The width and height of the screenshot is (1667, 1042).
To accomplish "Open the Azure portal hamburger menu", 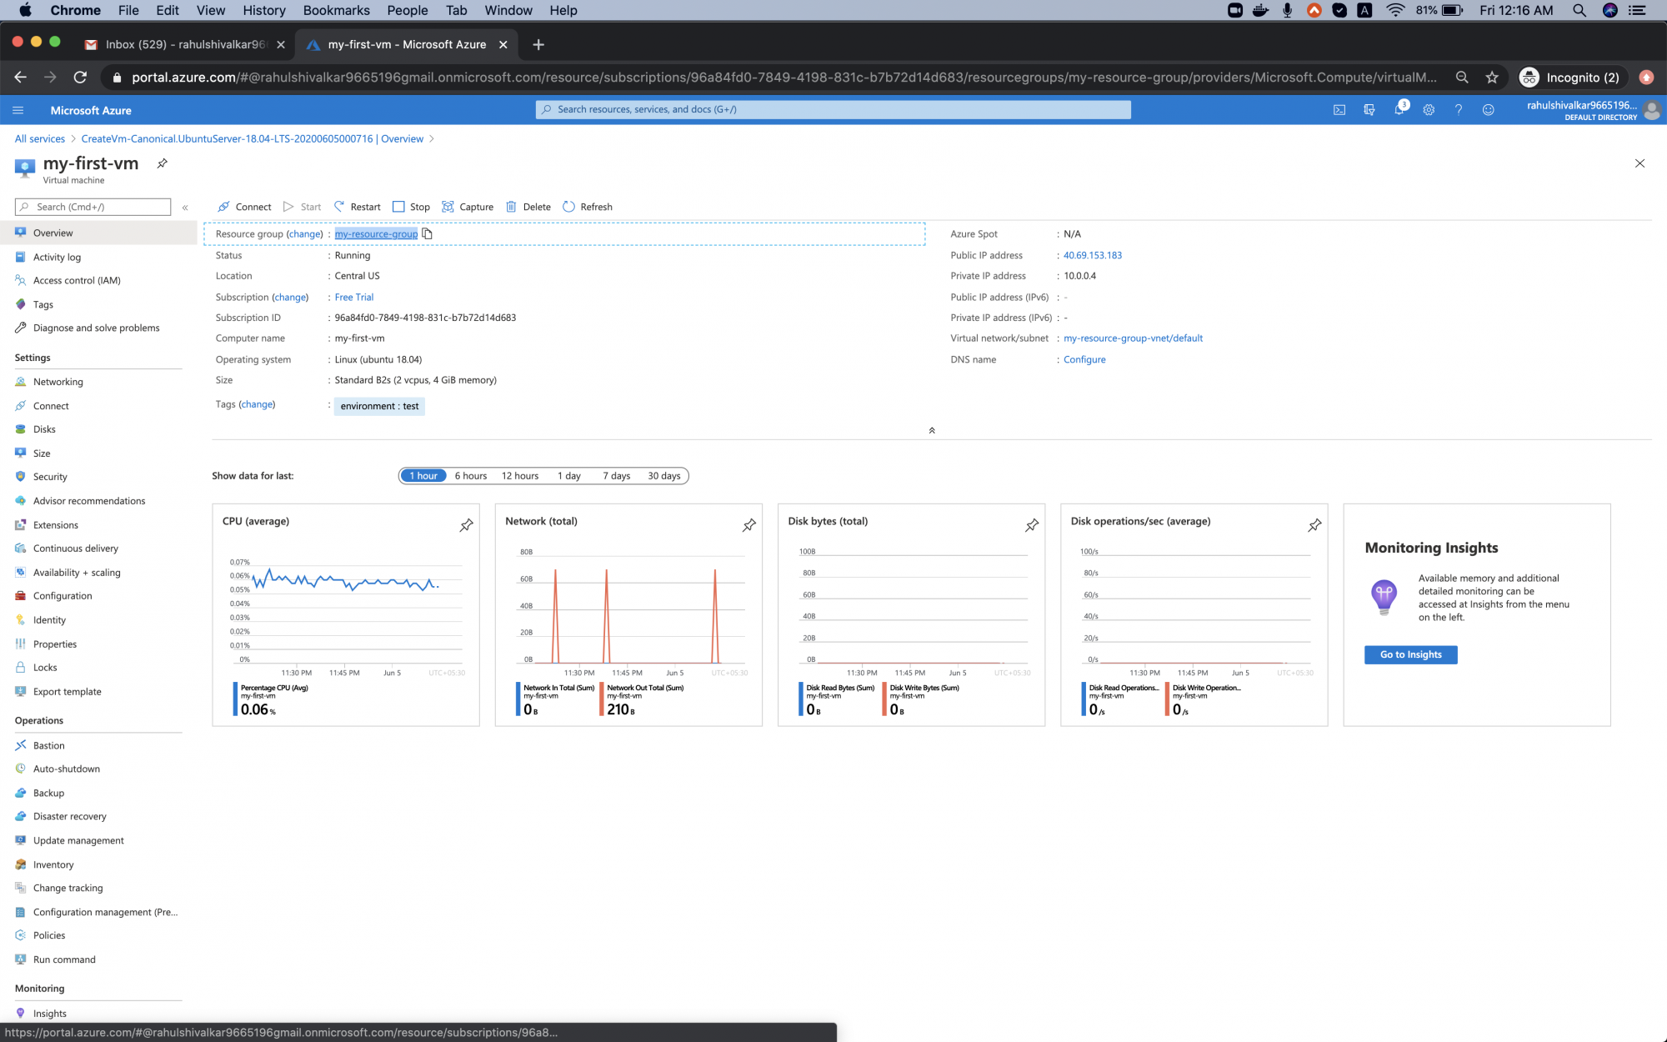I will tap(18, 109).
